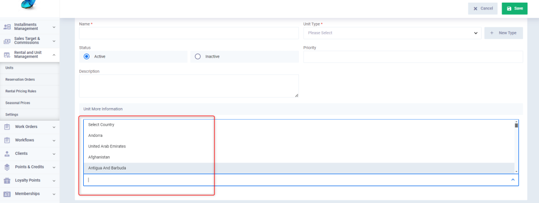539x203 pixels.
Task: Choose United Arab Emirates option
Action: click(x=299, y=146)
